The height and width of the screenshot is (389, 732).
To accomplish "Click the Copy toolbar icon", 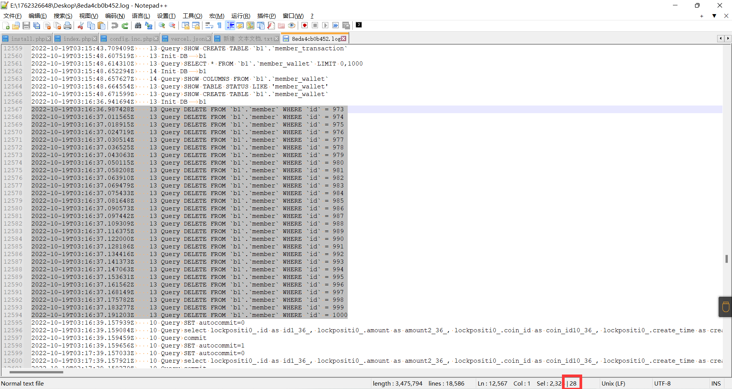I will coord(91,26).
